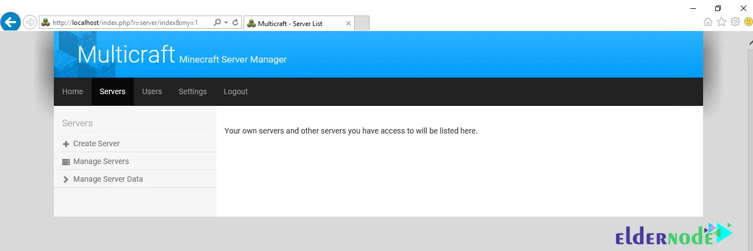Open the Users menu item
The height and width of the screenshot is (251, 753).
tap(152, 91)
